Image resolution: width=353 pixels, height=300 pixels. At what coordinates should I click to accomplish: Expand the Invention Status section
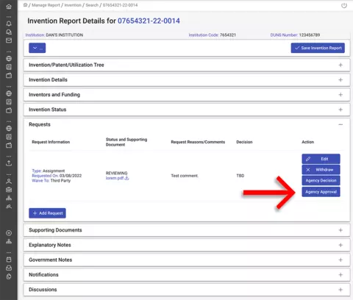(187, 110)
